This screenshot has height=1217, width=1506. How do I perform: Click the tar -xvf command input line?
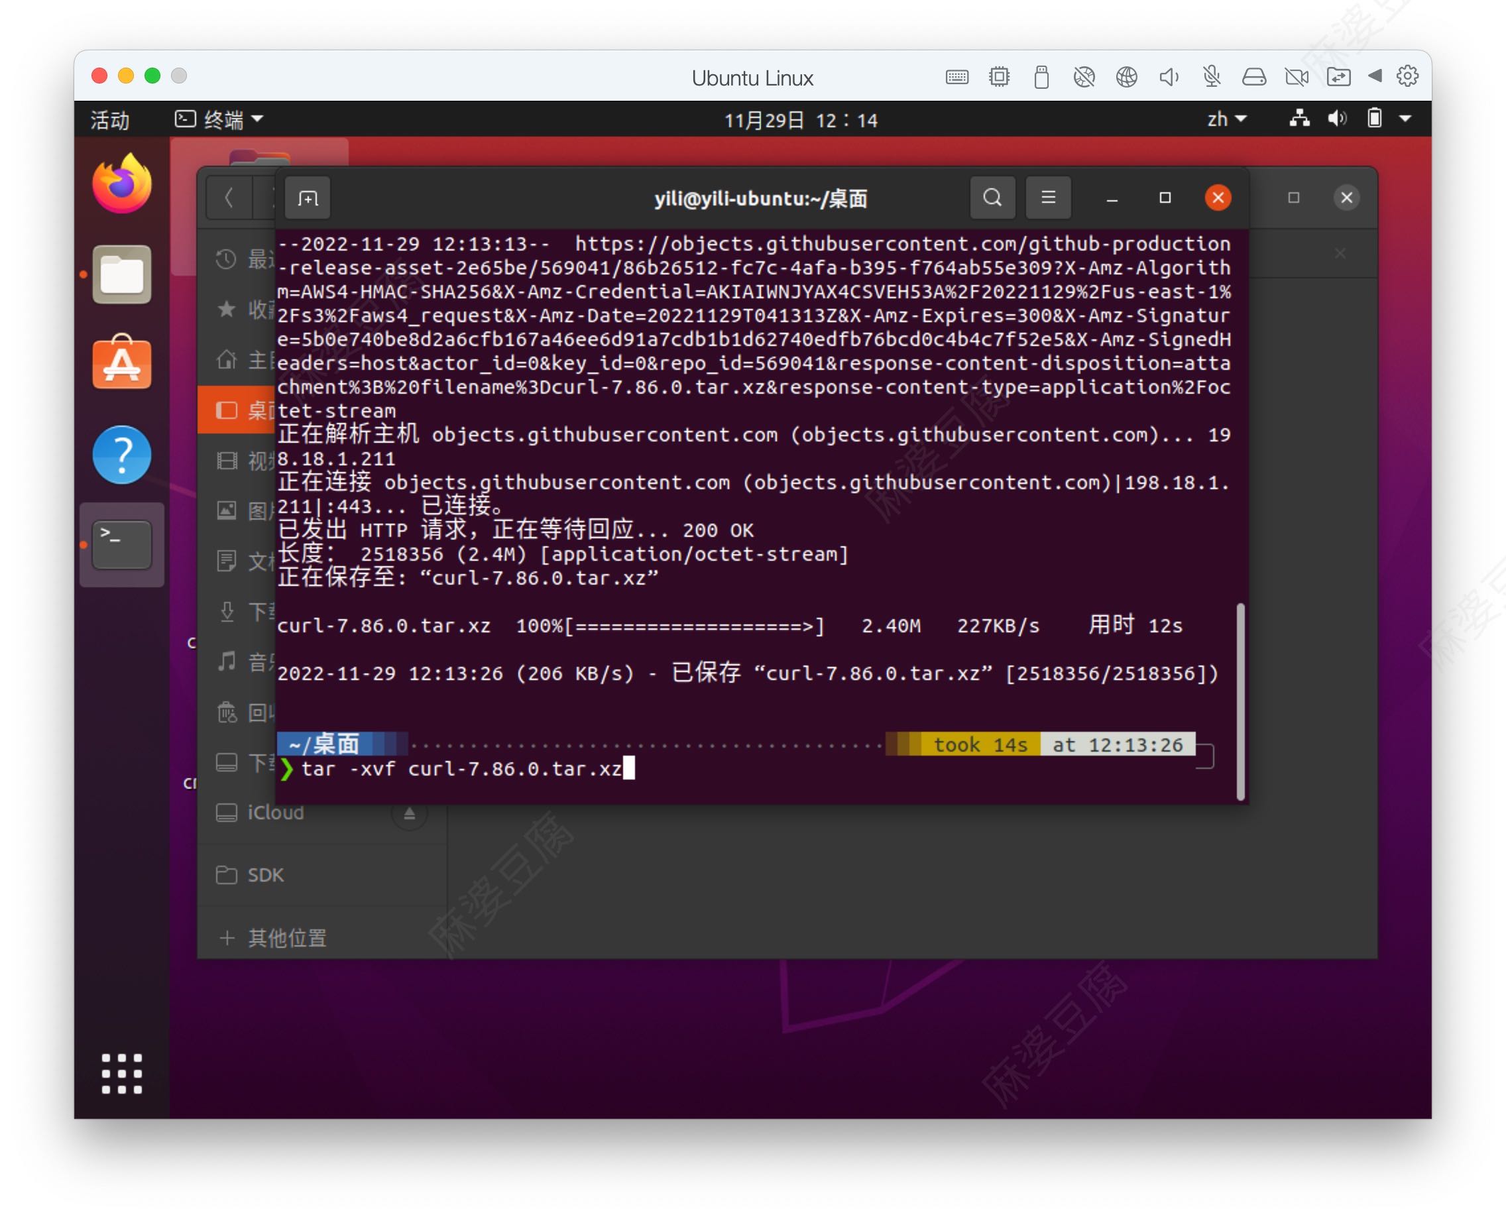click(x=461, y=769)
